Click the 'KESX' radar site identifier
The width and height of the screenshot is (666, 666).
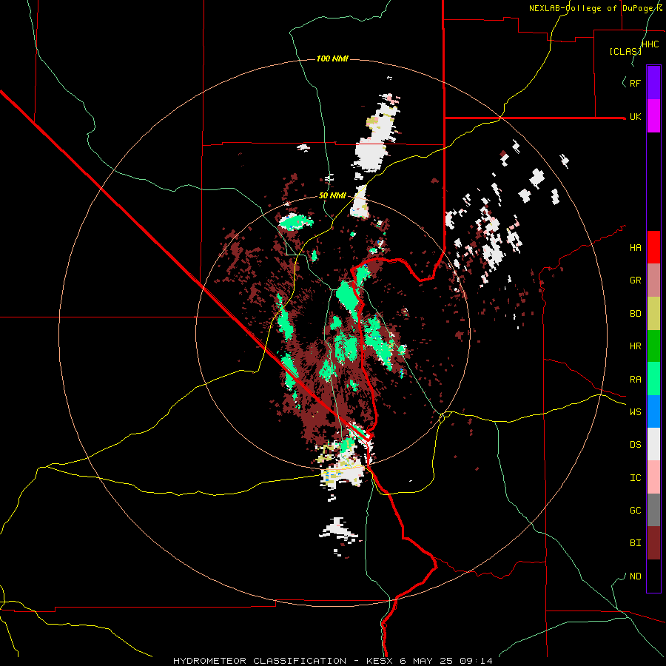[x=380, y=661]
